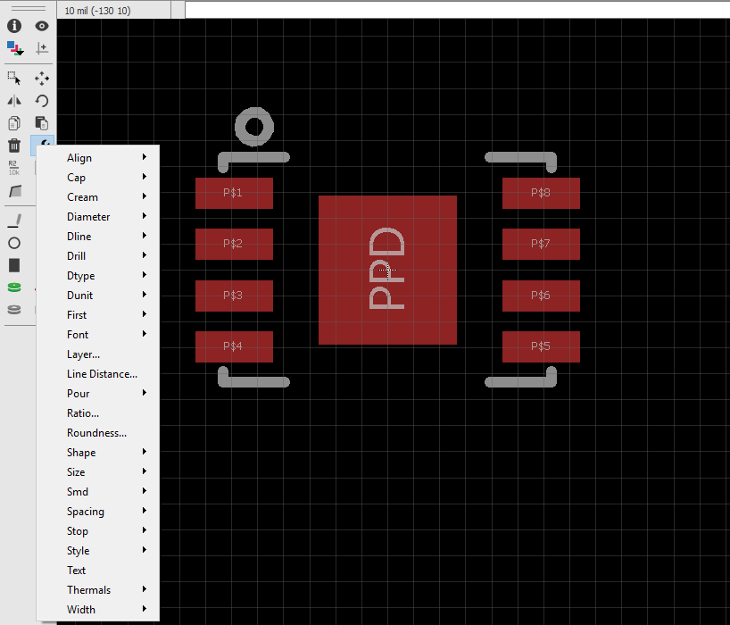The width and height of the screenshot is (730, 625).
Task: Click in the command line field
Action: click(455, 9)
